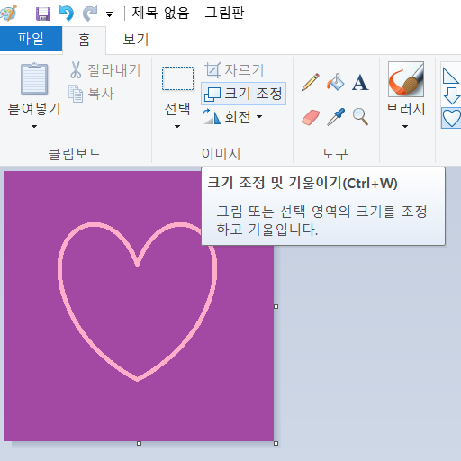Save the drawing with the floppy disk icon

pos(43,14)
